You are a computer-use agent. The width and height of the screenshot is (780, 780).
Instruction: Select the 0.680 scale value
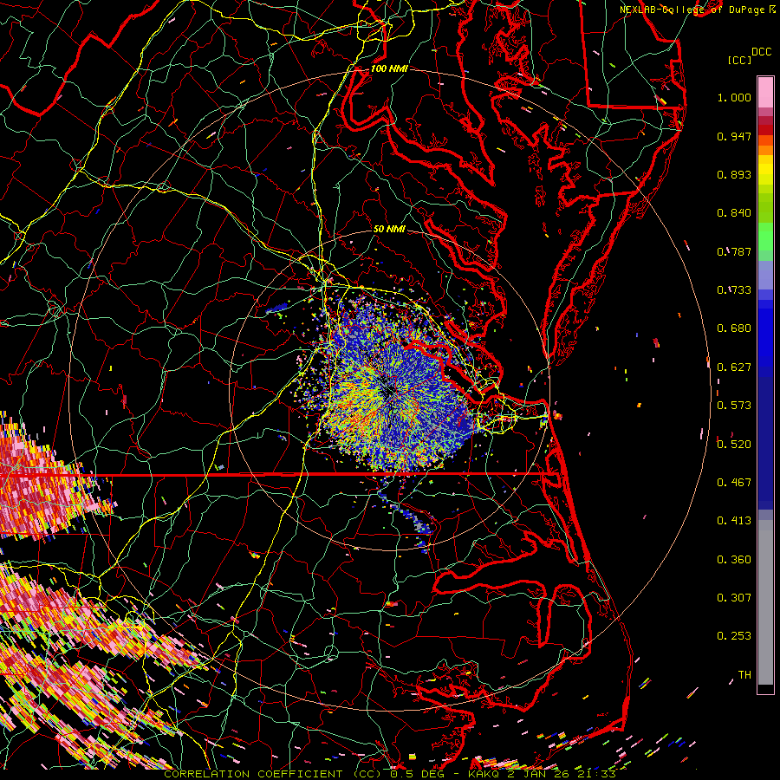pos(734,328)
